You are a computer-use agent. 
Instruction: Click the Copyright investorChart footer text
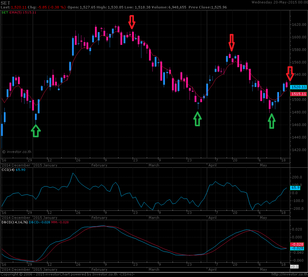(68, 274)
